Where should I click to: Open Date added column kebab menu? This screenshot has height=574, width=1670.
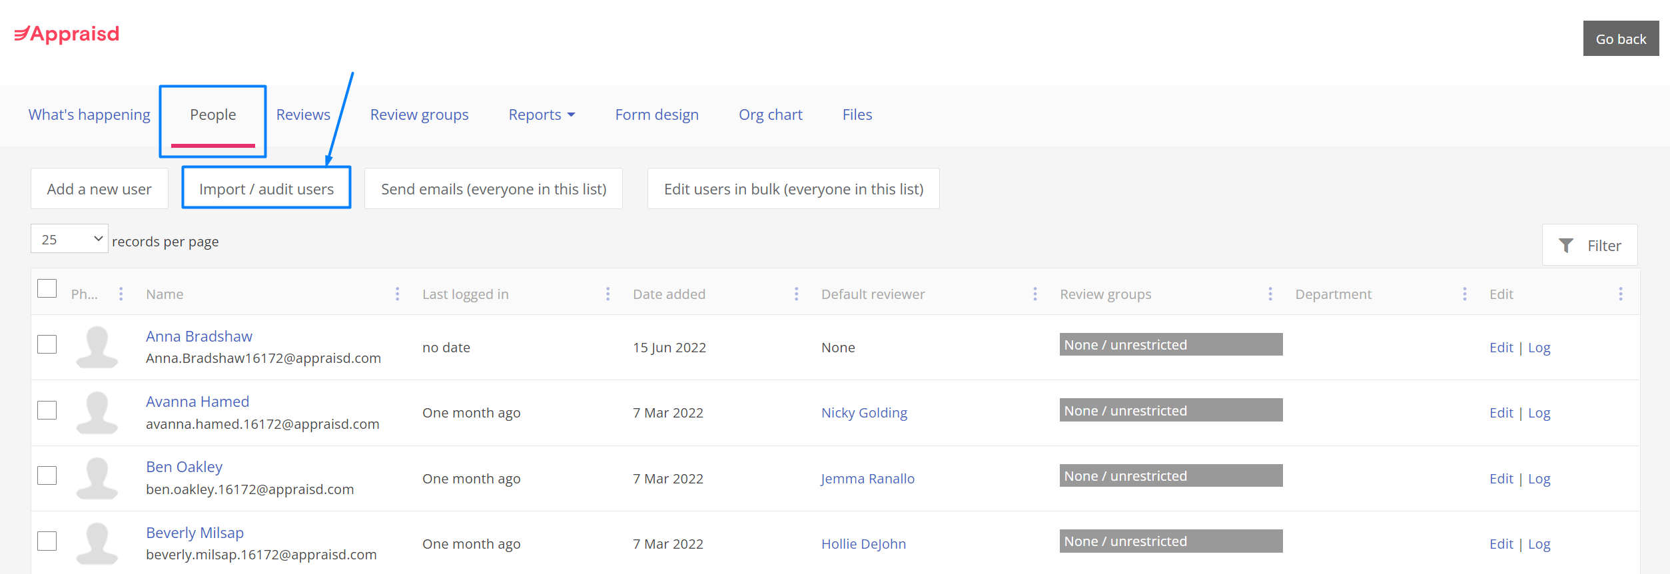pyautogui.click(x=796, y=294)
